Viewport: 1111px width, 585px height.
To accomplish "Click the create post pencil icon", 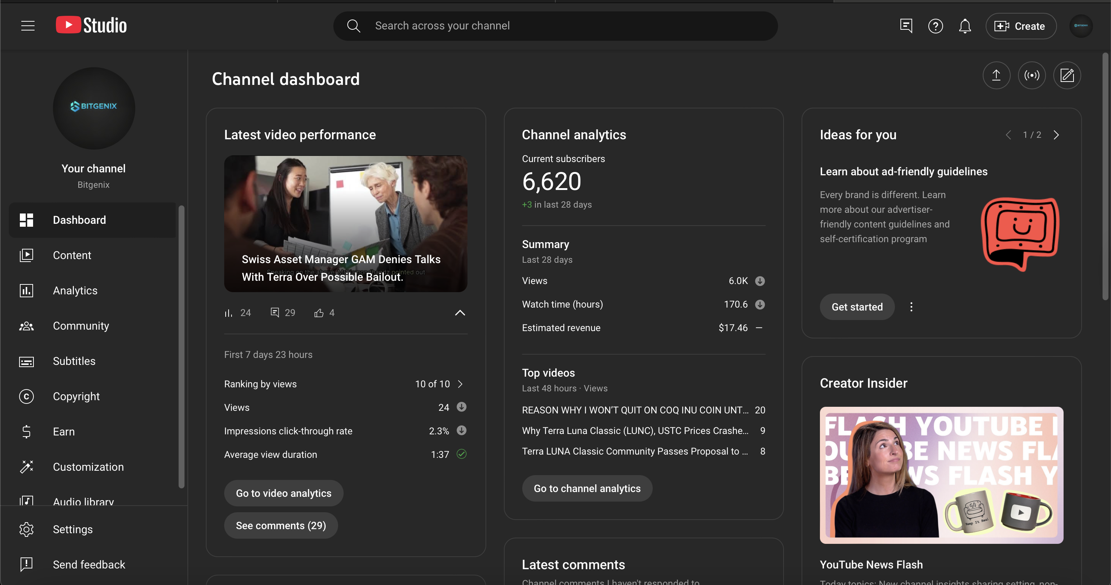I will [1067, 75].
